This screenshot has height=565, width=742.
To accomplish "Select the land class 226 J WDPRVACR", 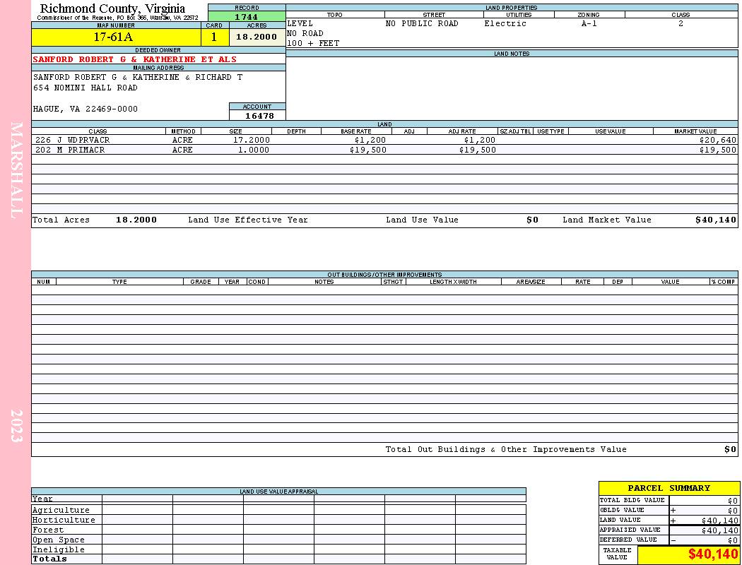I will coord(72,141).
